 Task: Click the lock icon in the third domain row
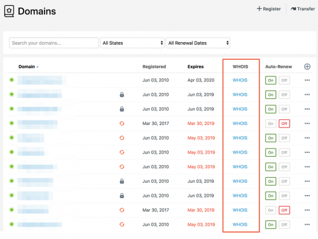click(121, 109)
